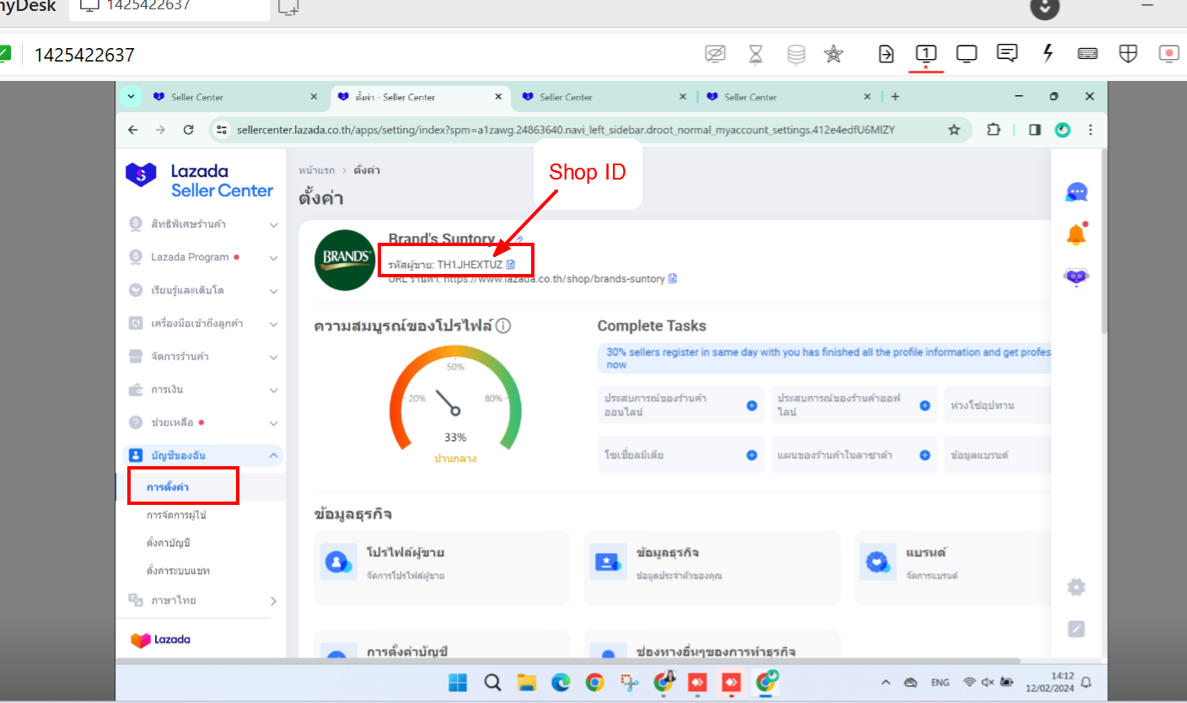Collapse บัญชีของฉัน sidebar section

tap(203, 455)
